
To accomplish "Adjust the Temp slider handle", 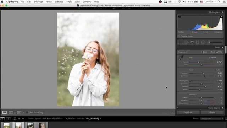I will (199, 62).
